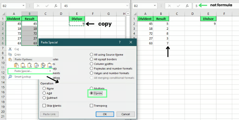Select the Formulas (fx) paste option icon
The height and width of the screenshot is (120, 239).
point(30,65)
